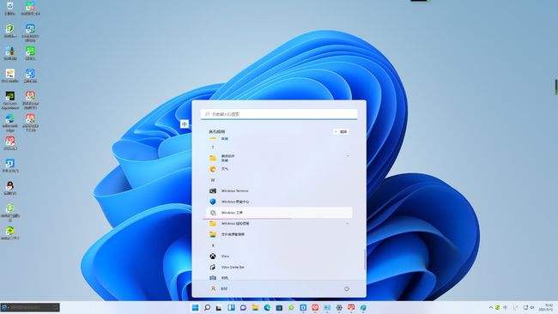Click the Start menu app list scrollbar
558x314 pixels.
tap(364, 259)
